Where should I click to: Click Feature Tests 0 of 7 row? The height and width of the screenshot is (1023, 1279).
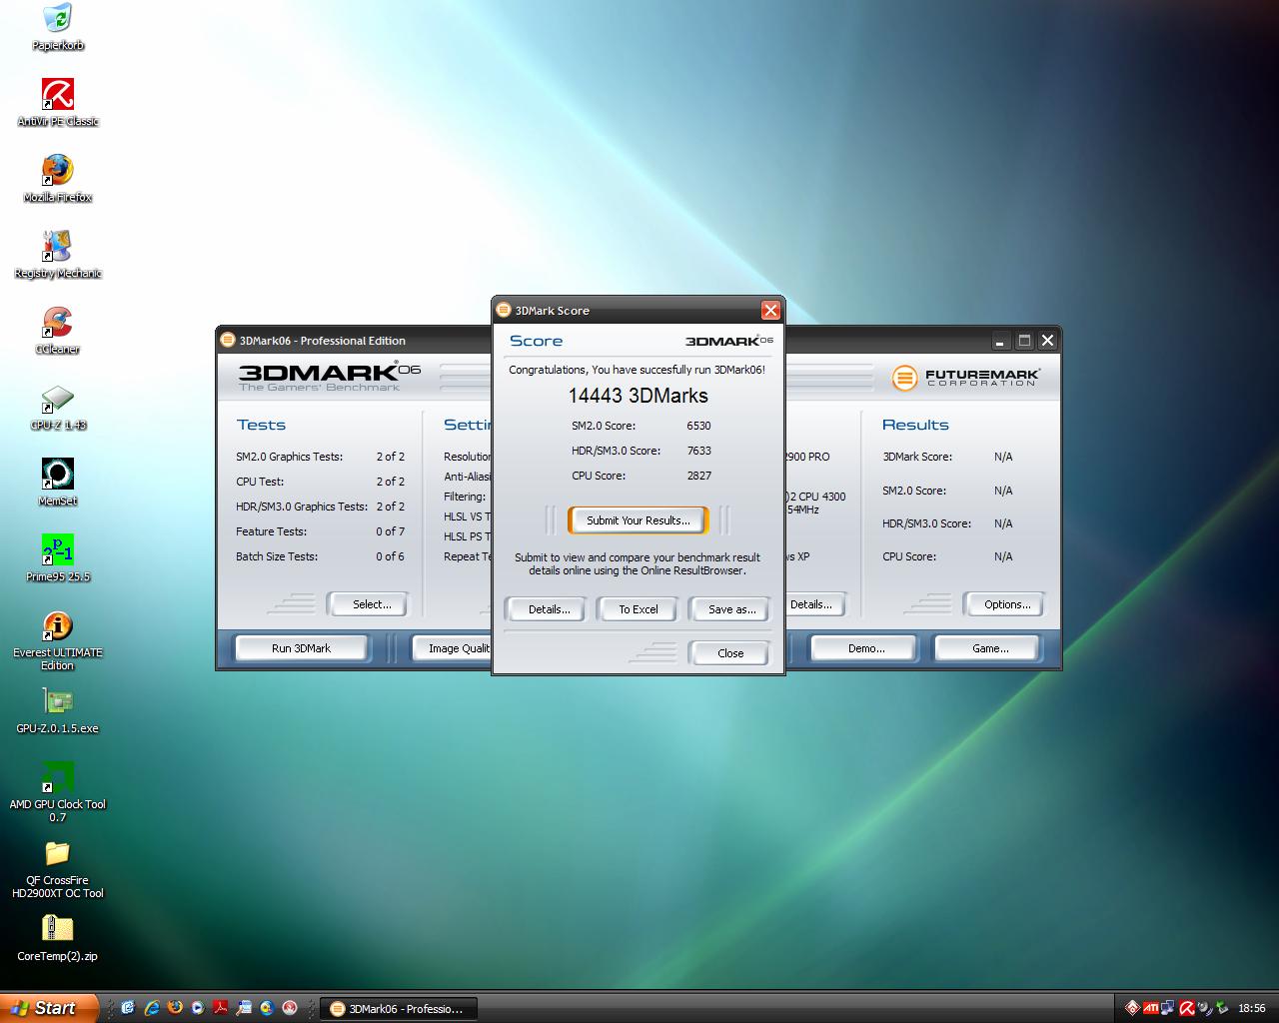pos(320,531)
